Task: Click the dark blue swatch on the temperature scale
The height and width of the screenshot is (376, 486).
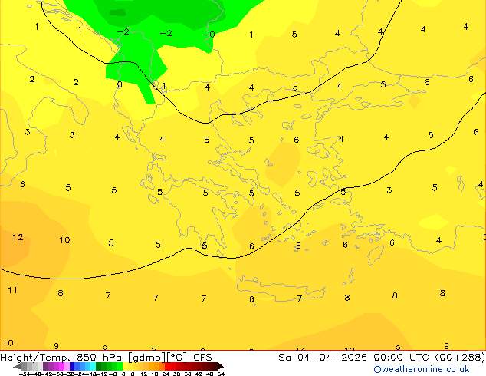Action: click(72, 366)
